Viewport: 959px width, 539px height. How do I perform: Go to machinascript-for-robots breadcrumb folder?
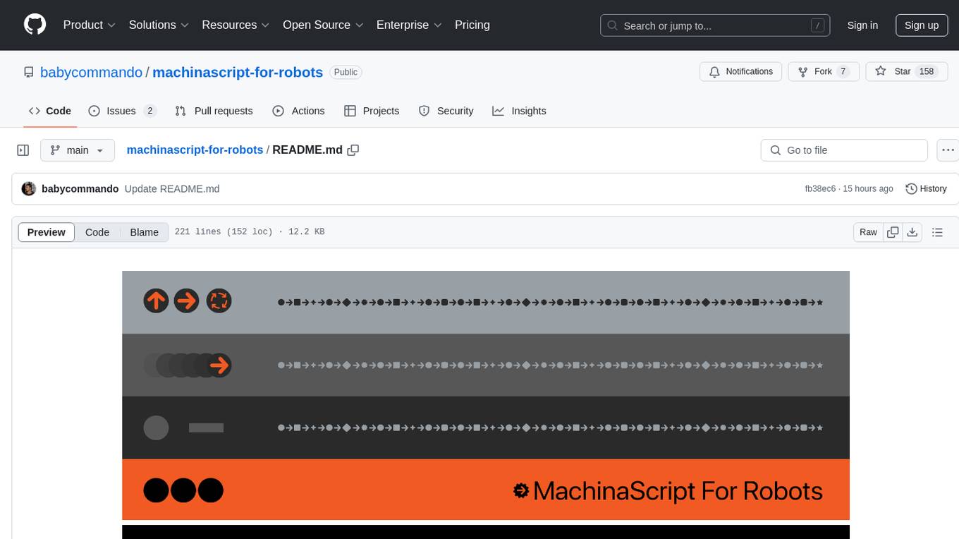(195, 150)
